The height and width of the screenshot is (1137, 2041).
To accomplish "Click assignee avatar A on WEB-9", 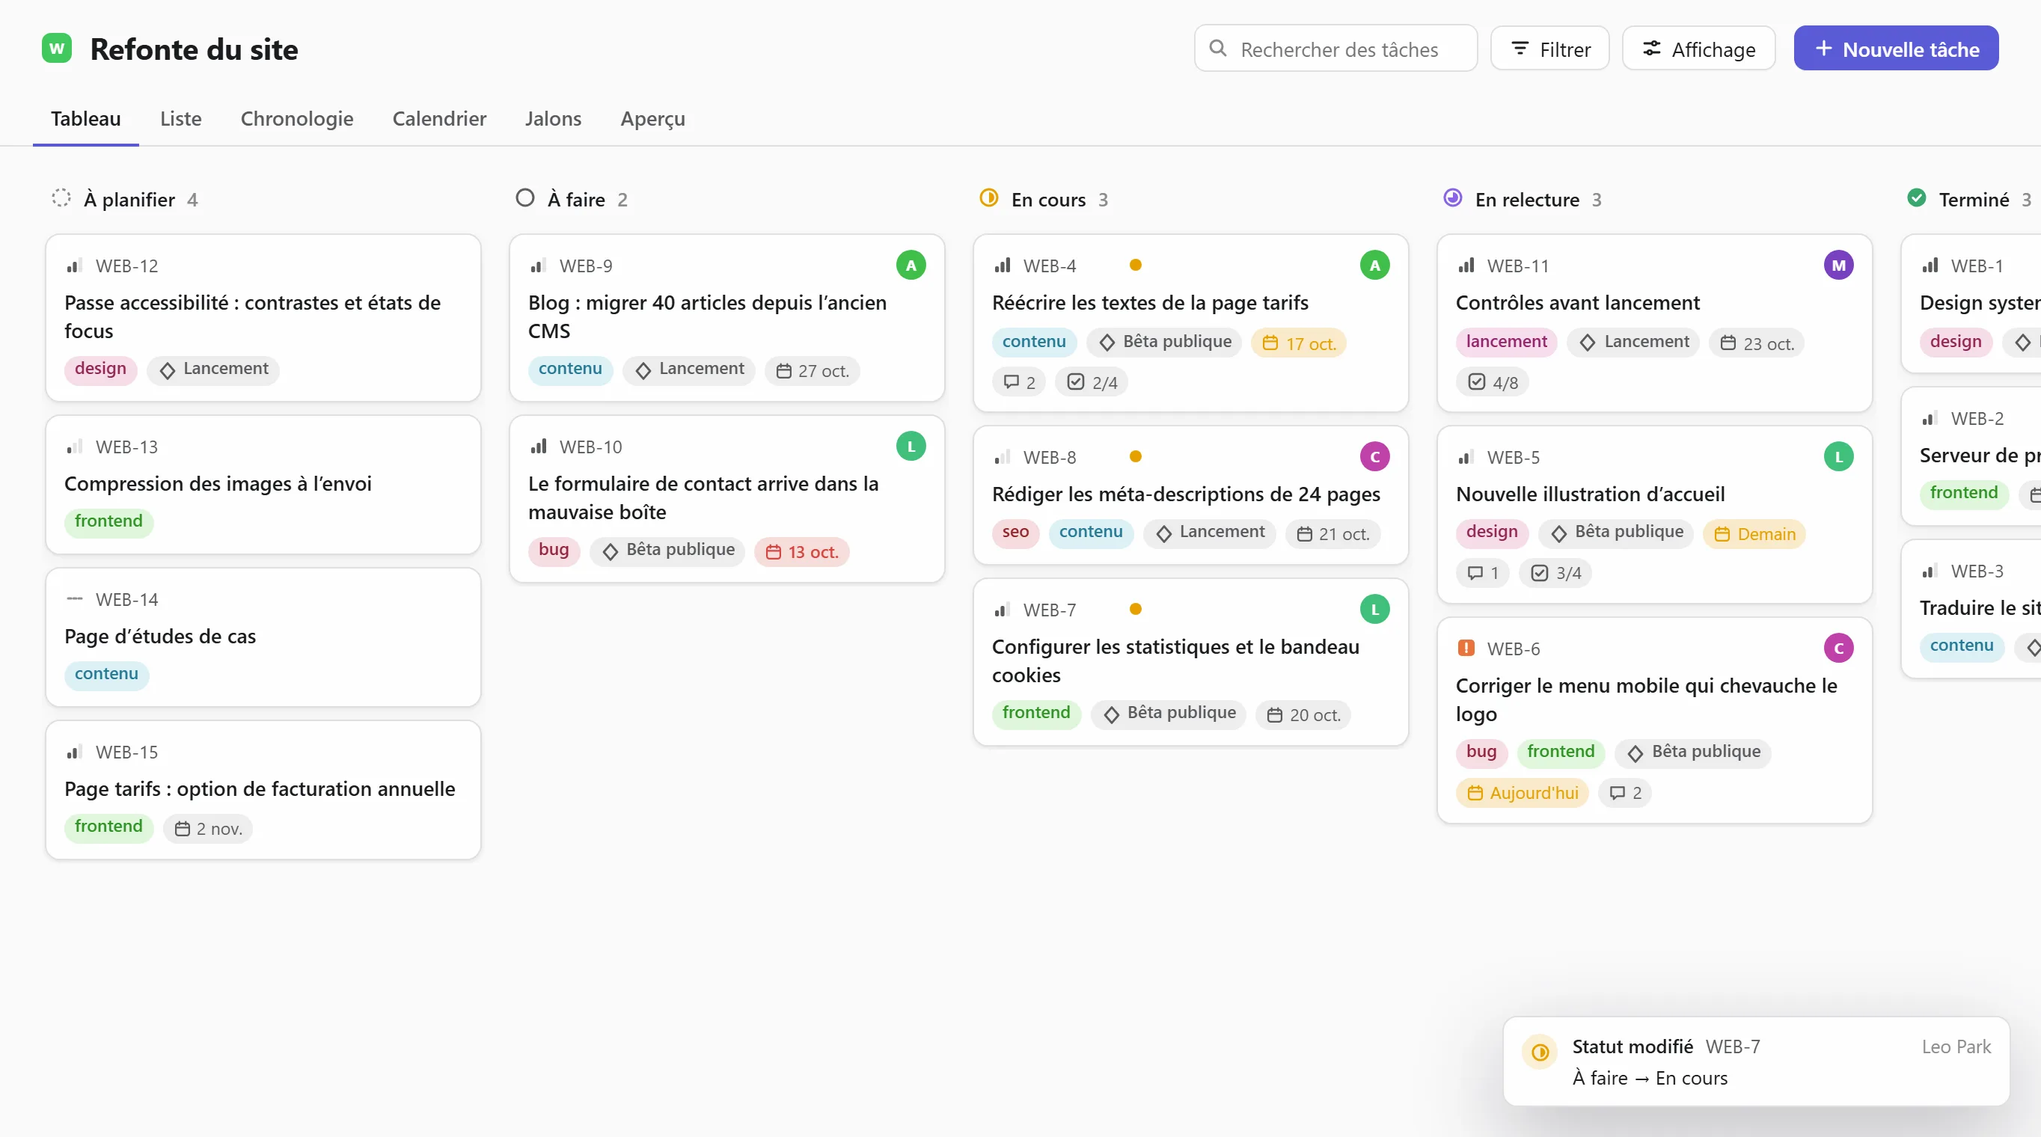I will point(911,266).
